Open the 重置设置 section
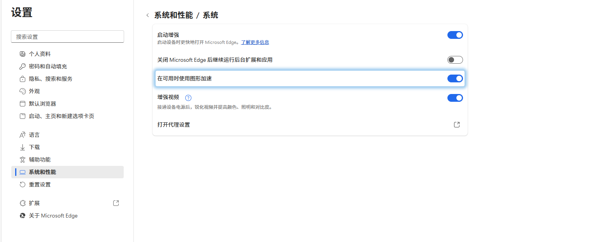The height and width of the screenshot is (242, 591). pyautogui.click(x=67, y=185)
